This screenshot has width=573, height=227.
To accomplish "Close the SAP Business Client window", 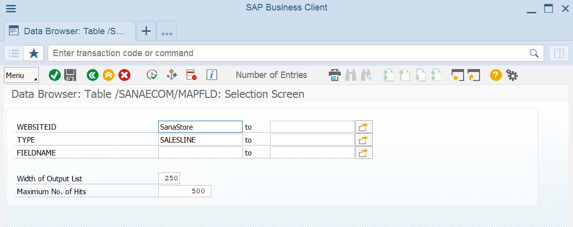I will pyautogui.click(x=565, y=8).
